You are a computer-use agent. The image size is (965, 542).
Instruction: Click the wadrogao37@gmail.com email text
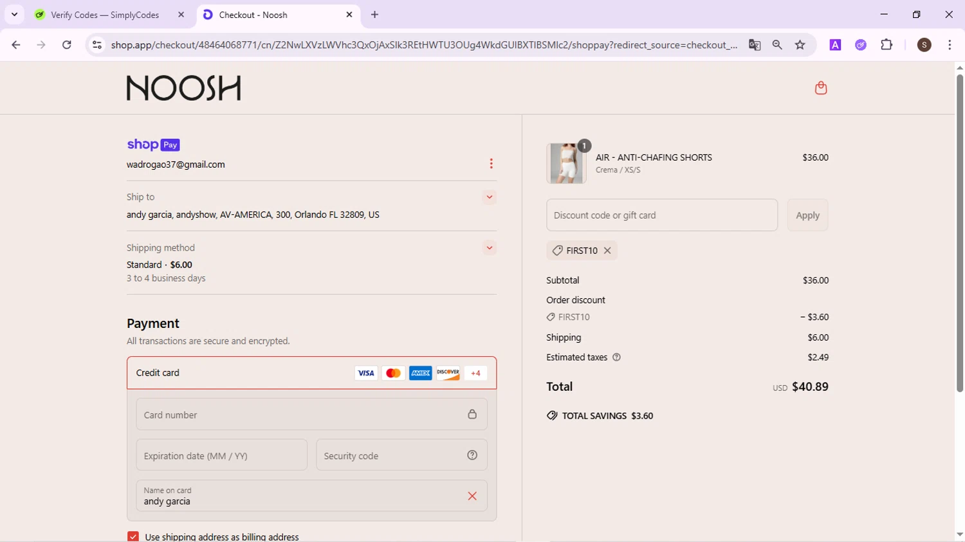point(176,165)
